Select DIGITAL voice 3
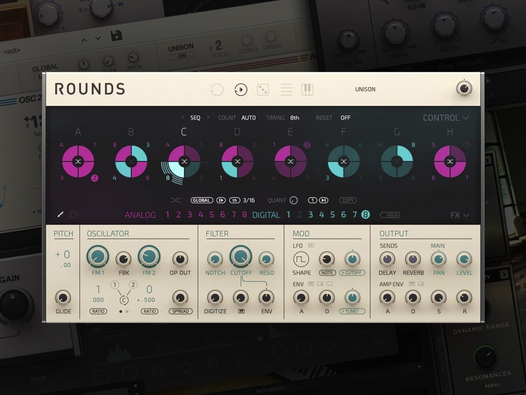 click(311, 215)
